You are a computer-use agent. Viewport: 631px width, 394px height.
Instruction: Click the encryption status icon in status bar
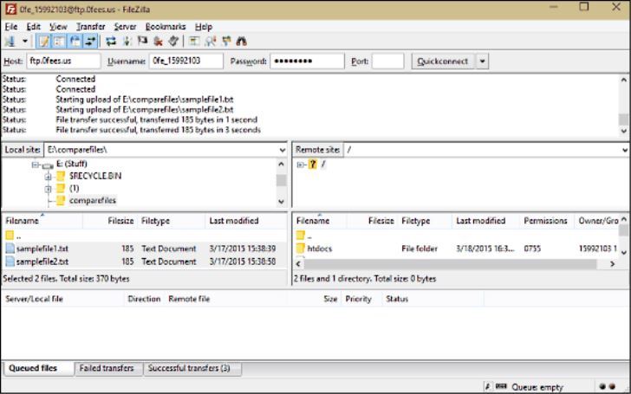pos(488,386)
